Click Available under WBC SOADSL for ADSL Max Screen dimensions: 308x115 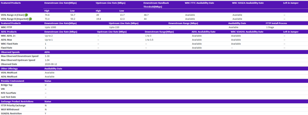236,40
